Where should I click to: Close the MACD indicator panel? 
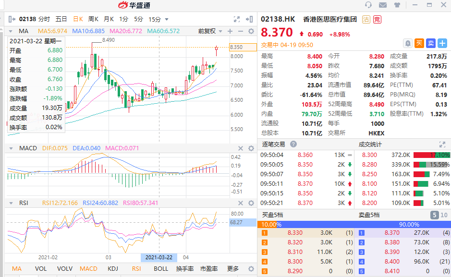pyautogui.click(x=241, y=148)
